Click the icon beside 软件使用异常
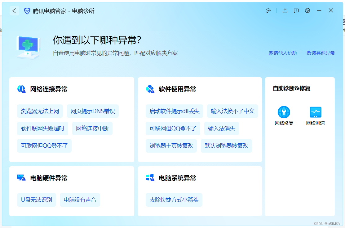Viewport: 345px width, 228px height. click(150, 89)
